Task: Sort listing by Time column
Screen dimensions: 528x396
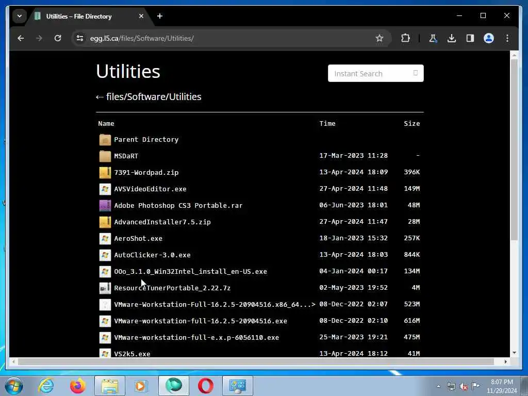Action: coord(327,124)
